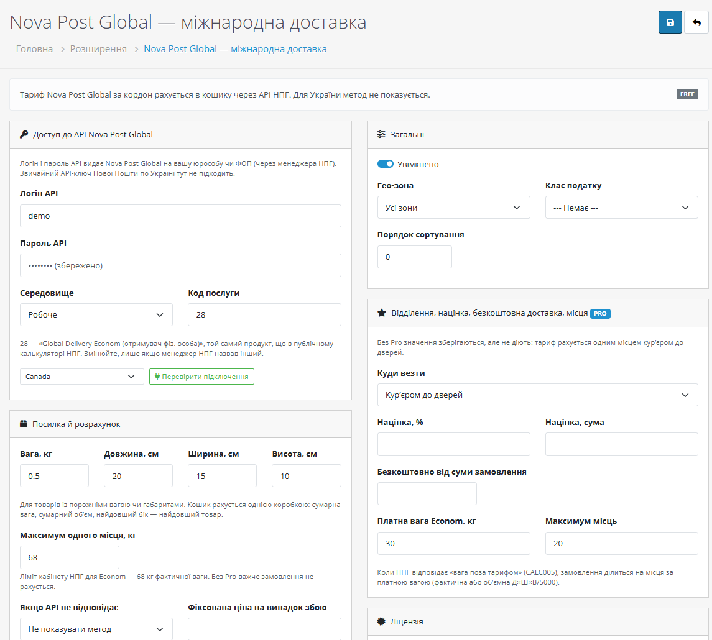Screen dimensions: 712x640
Task: Click the Націнка, сума input field
Action: 621,444
